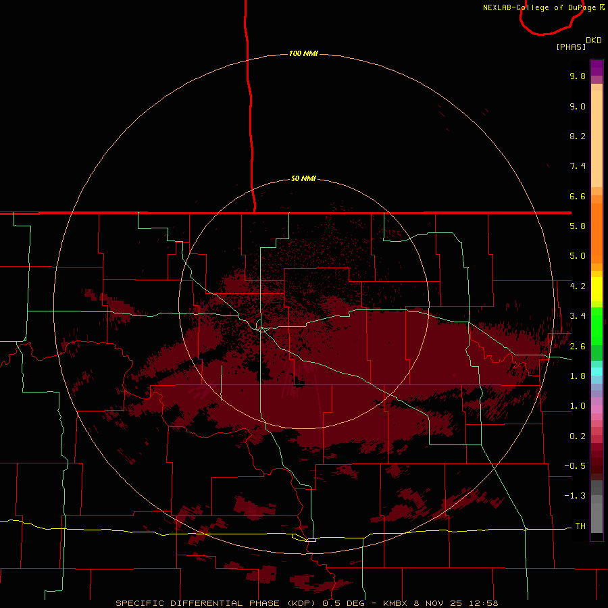Select the 1.8 value on the scale
Screen dimensions: 608x608
point(578,376)
